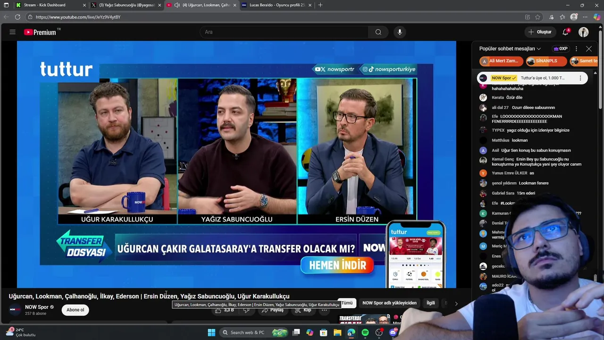Select NOW Spor adlı yükleyiciden chip

tap(389, 303)
